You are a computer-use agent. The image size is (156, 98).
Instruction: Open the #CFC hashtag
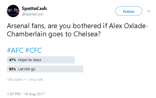pyautogui.click(x=33, y=50)
